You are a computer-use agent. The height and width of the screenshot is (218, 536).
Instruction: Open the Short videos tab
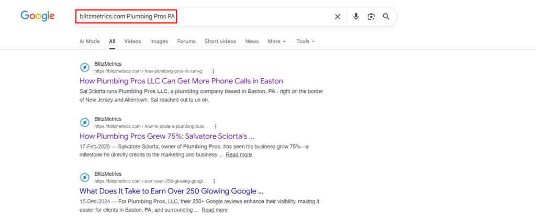[x=220, y=41]
